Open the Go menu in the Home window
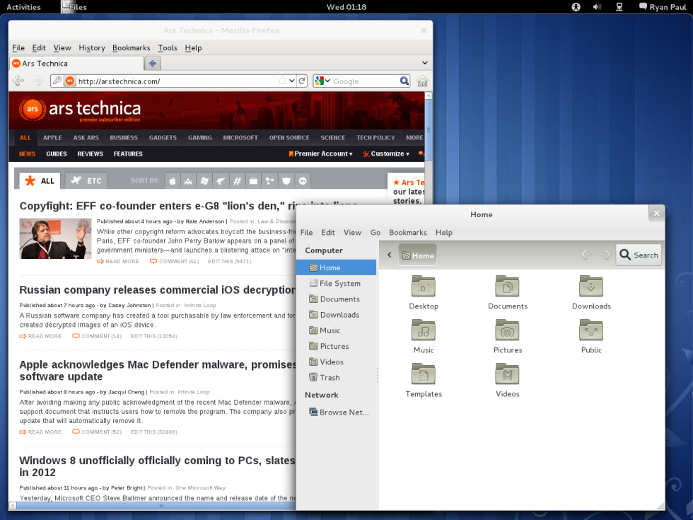693x520 pixels. [x=375, y=232]
